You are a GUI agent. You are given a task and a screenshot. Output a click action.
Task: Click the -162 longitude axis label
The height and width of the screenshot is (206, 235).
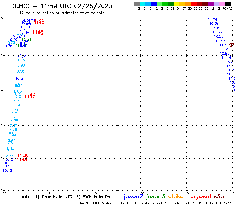pos(49,193)
